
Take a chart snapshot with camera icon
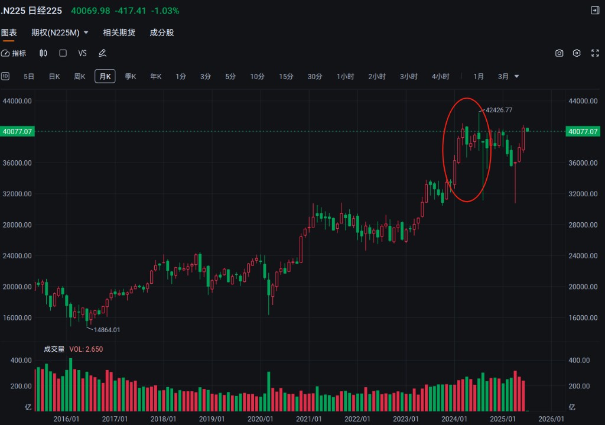[559, 53]
